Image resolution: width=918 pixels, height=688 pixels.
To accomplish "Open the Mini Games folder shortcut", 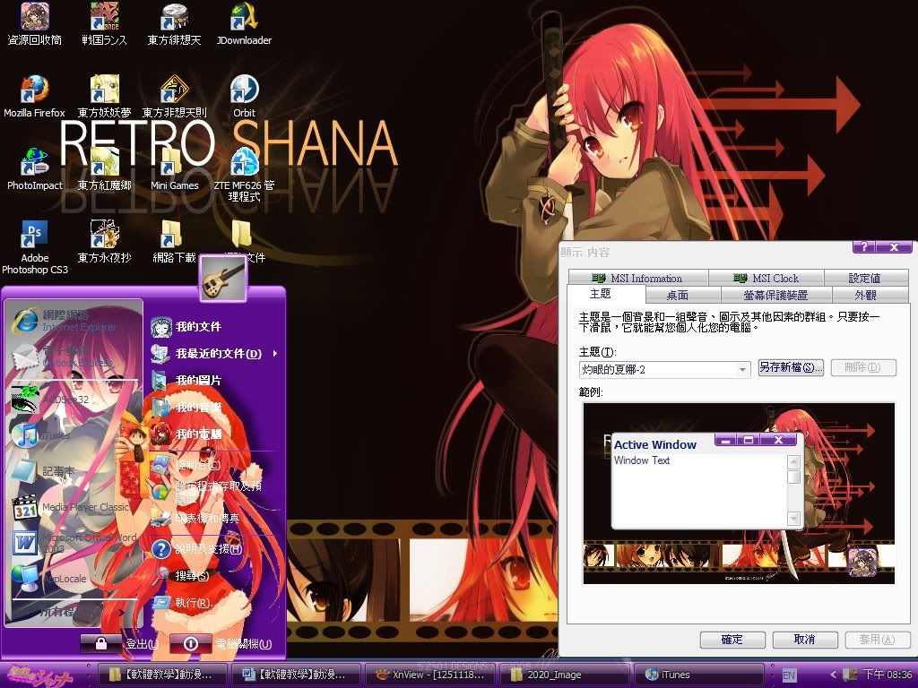I will point(174,169).
